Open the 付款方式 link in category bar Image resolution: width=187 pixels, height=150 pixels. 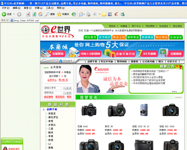click(172, 61)
